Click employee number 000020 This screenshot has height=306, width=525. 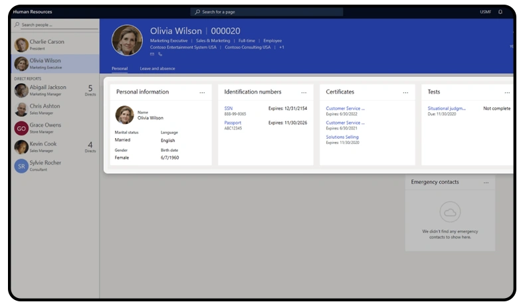(225, 31)
